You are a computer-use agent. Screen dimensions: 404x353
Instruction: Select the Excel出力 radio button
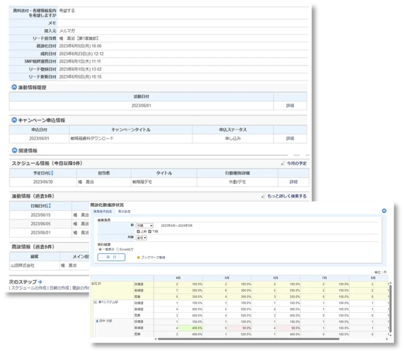pos(118,250)
